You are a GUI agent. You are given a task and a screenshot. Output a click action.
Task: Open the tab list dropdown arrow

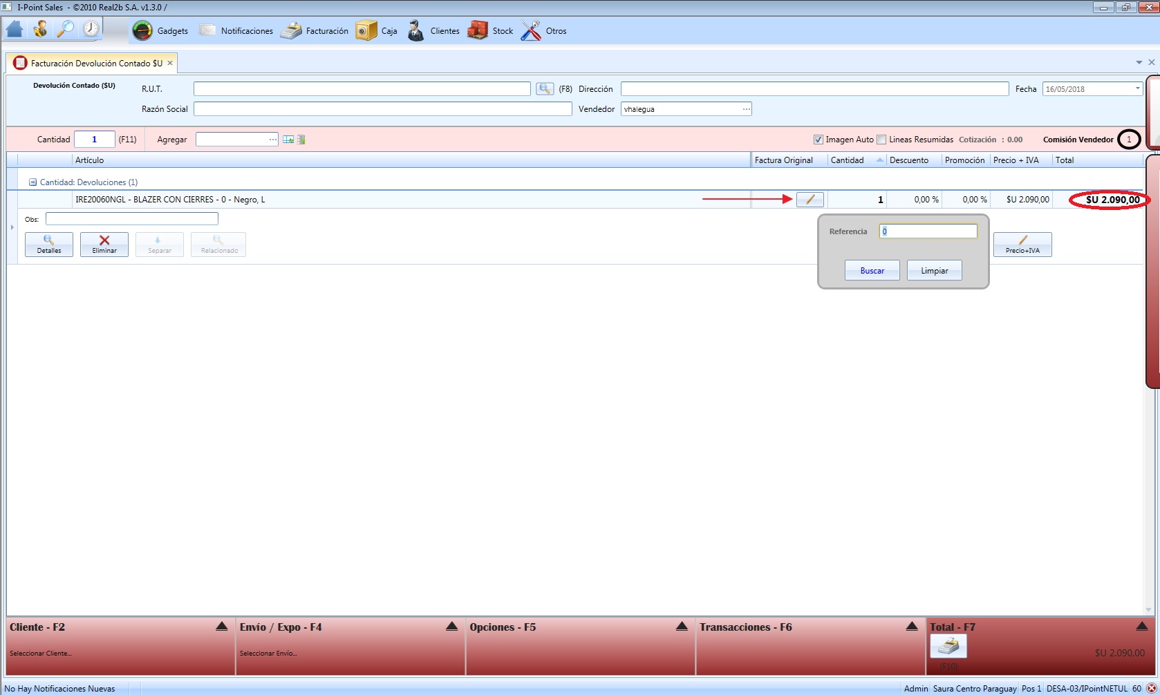(x=1139, y=63)
